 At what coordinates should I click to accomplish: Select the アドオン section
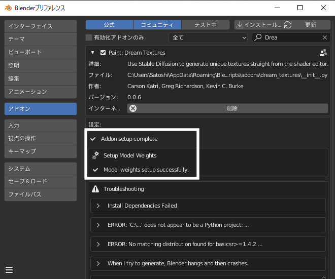click(x=41, y=109)
